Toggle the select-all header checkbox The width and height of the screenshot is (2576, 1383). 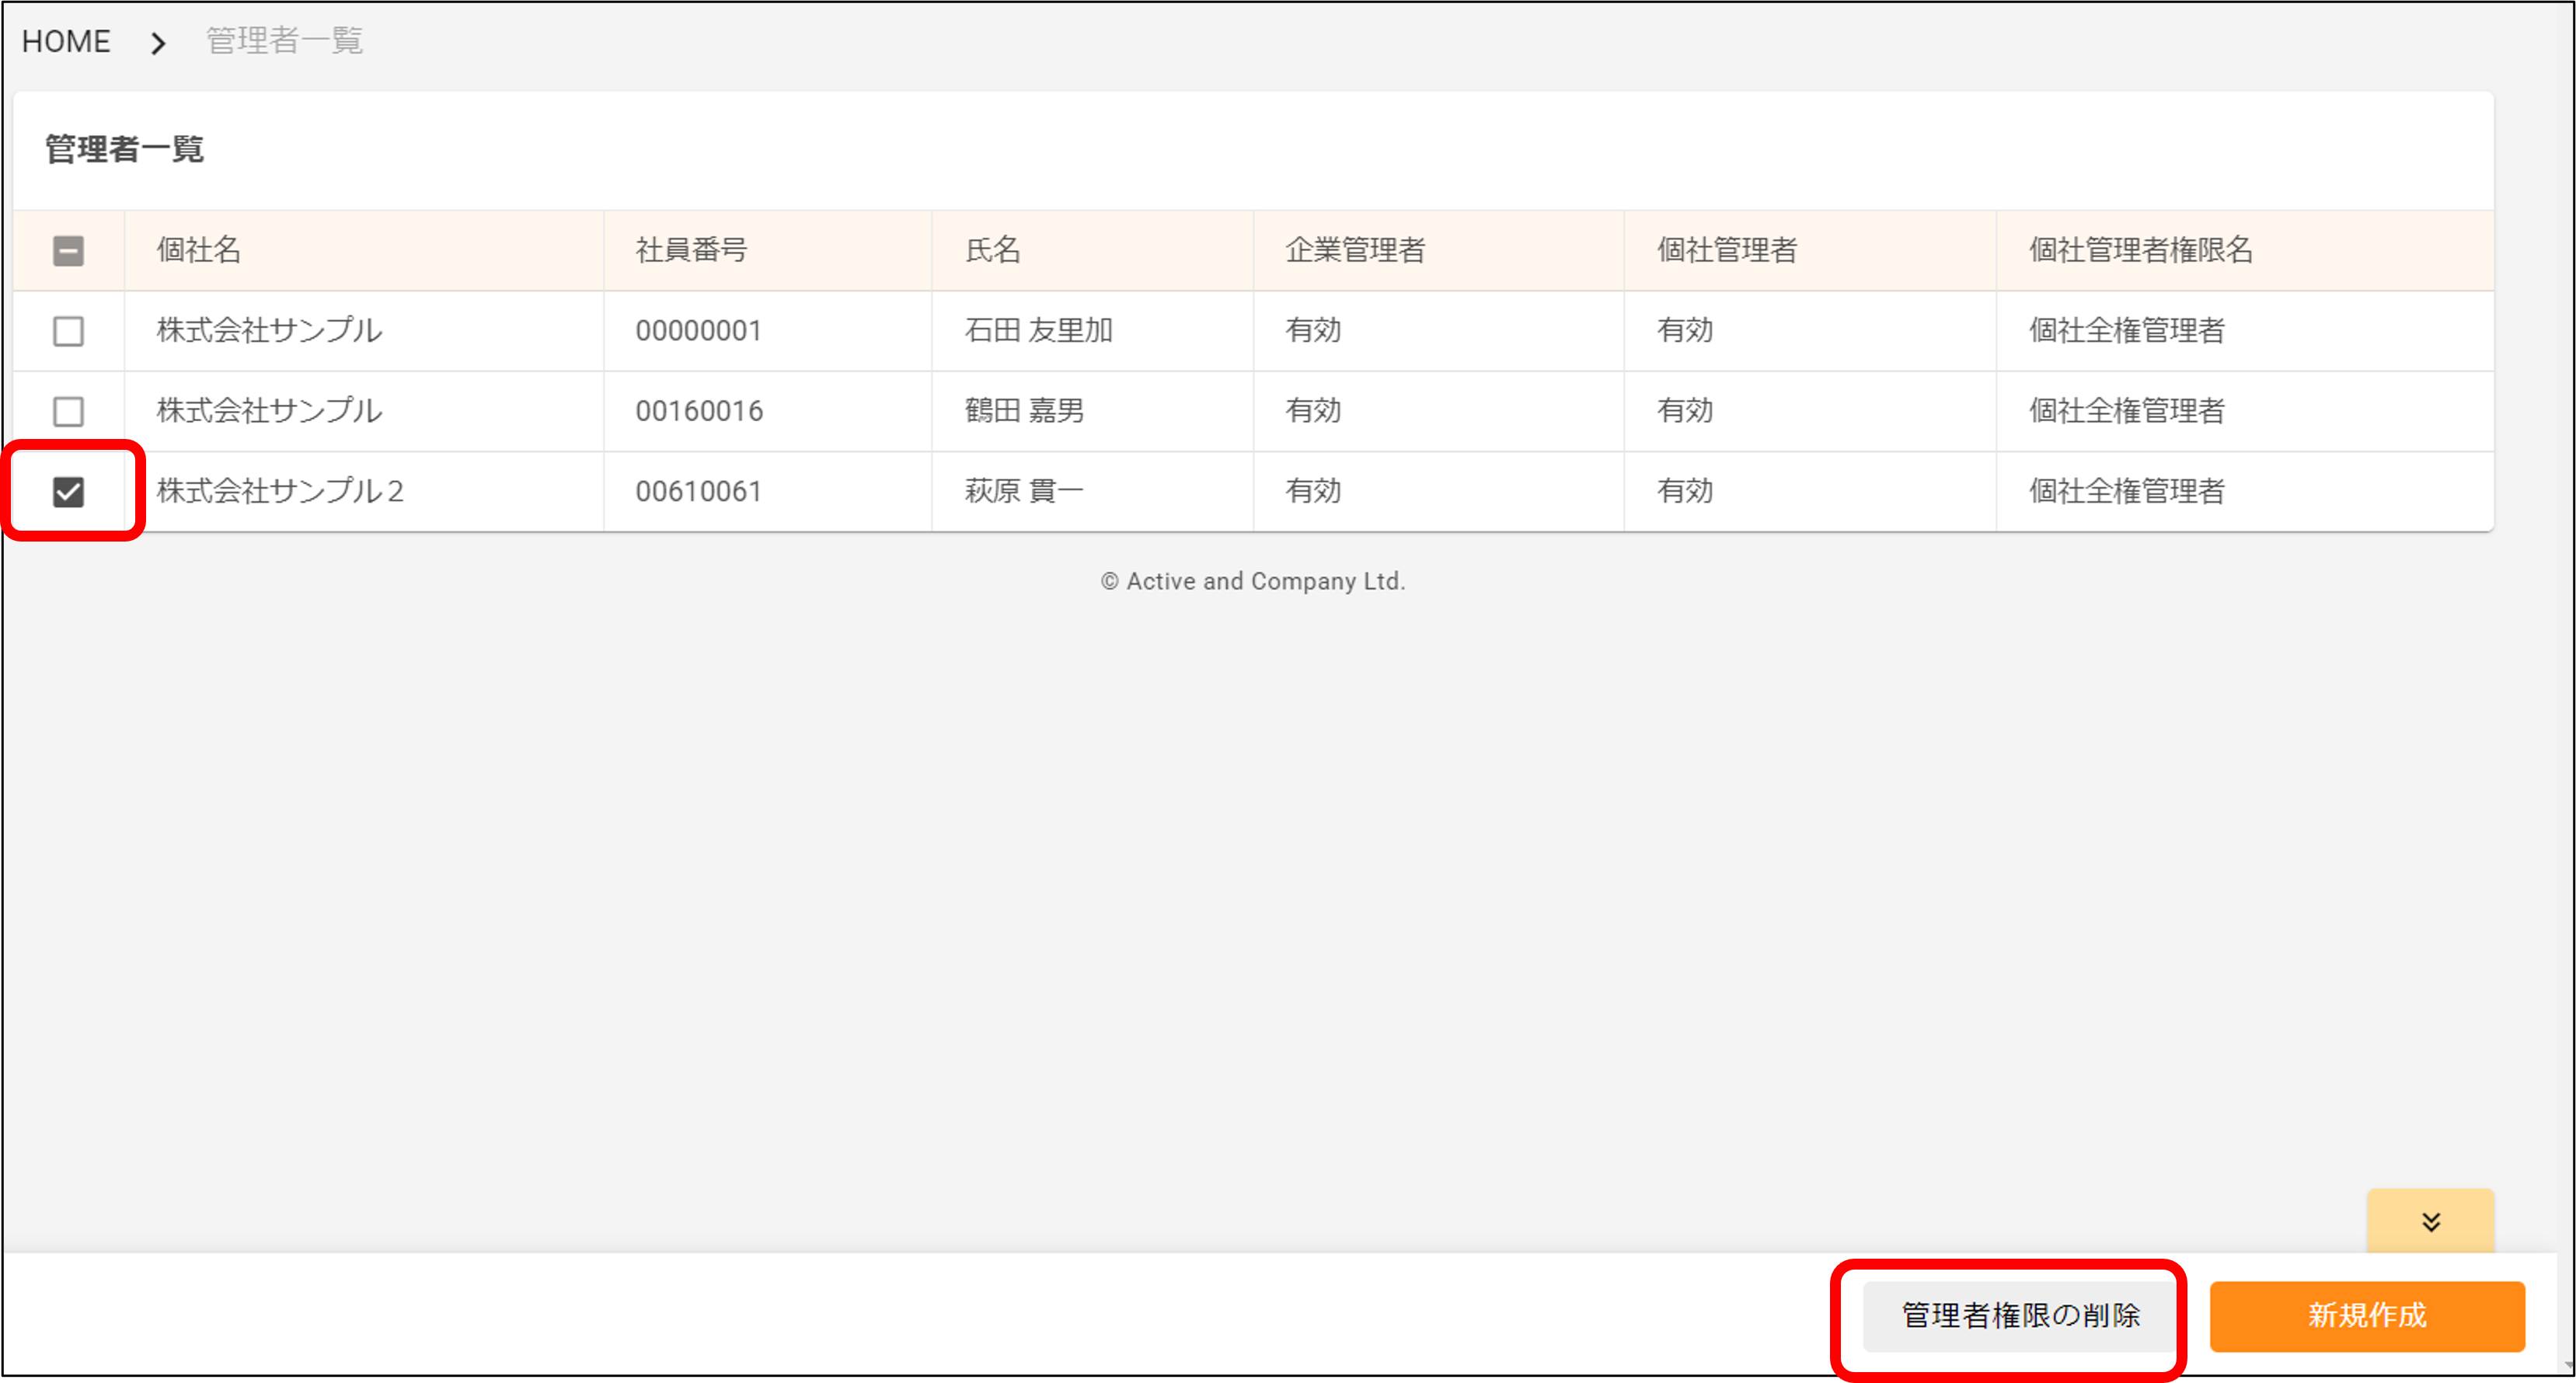[68, 250]
